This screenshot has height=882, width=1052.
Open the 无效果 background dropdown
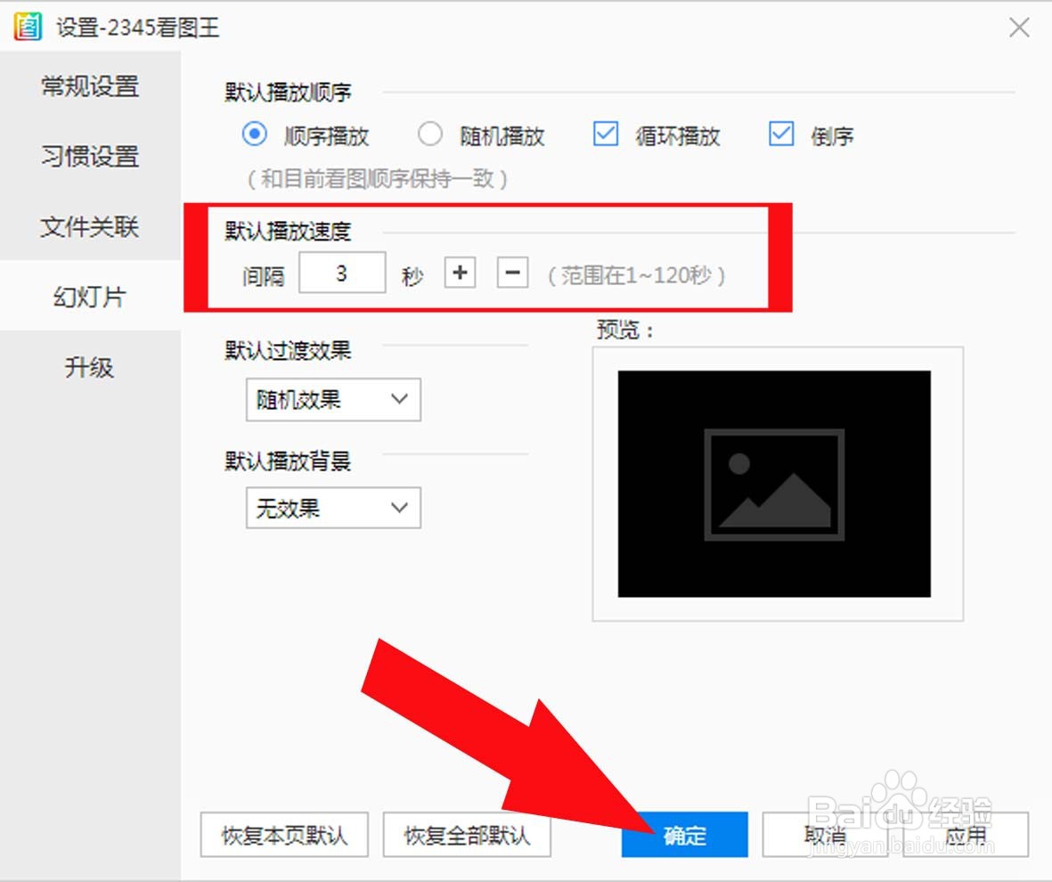tap(333, 508)
